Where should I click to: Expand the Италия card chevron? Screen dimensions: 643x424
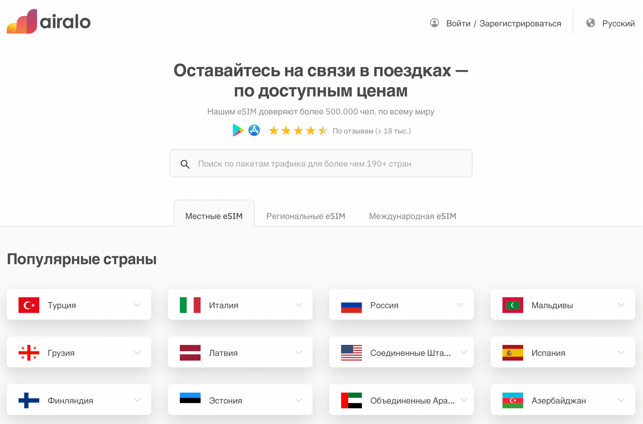pos(299,305)
